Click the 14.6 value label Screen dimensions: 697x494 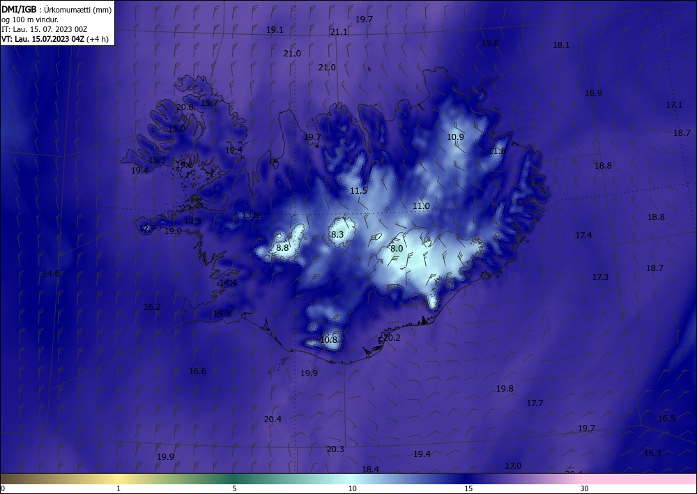(51, 274)
